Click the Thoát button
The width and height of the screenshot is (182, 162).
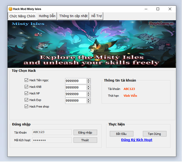85,140
